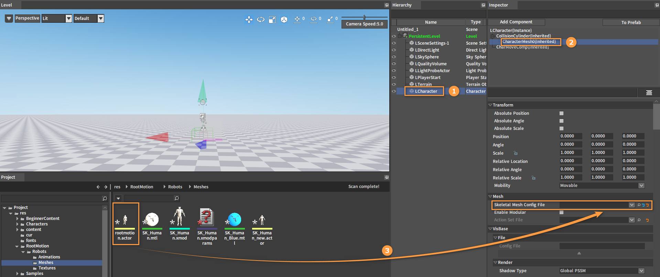Viewport: 660px width, 277px height.
Task: Select the Scale gizmo tool
Action: click(x=272, y=20)
